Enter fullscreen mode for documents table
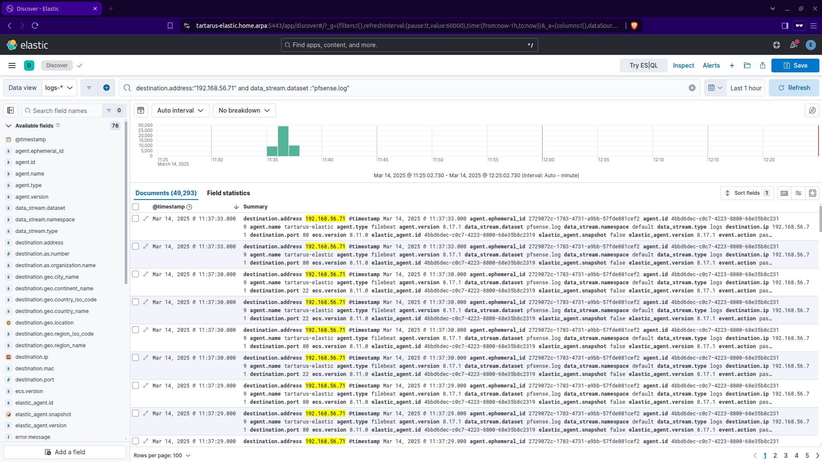Viewport: 822px width, 462px height. (812, 193)
